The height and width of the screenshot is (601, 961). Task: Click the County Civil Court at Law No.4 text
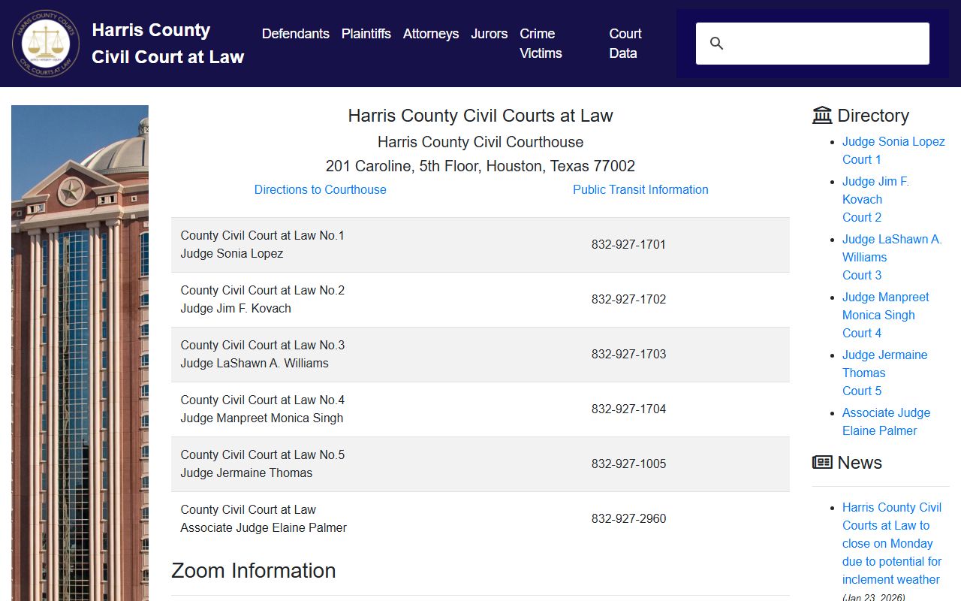click(263, 400)
